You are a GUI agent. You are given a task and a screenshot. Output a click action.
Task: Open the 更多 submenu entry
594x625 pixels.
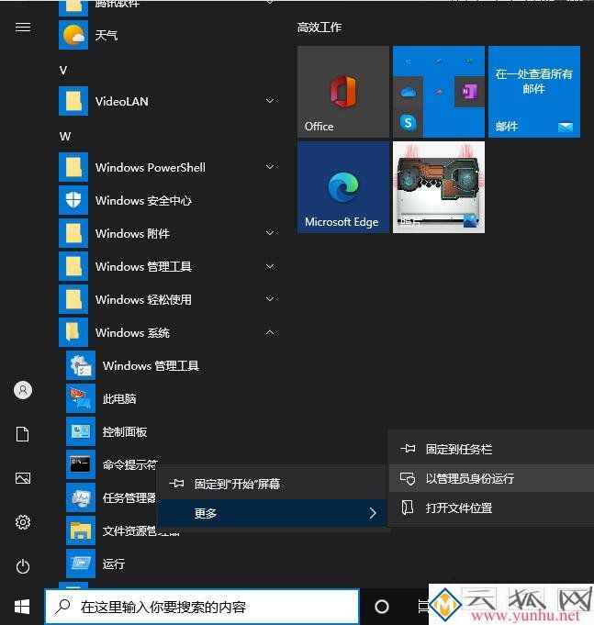[273, 513]
